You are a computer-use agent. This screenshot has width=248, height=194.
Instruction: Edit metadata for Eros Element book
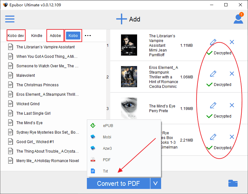tap(213, 74)
